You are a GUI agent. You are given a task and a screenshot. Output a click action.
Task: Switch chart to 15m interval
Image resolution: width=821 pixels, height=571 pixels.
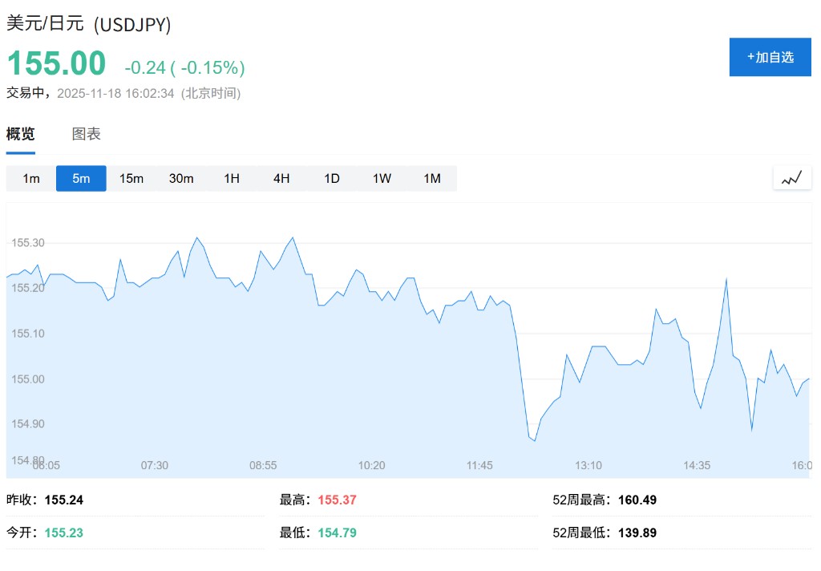click(131, 178)
